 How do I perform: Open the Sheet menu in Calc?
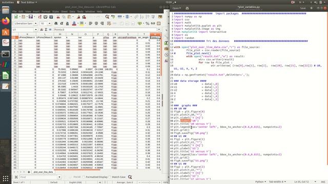point(65,11)
